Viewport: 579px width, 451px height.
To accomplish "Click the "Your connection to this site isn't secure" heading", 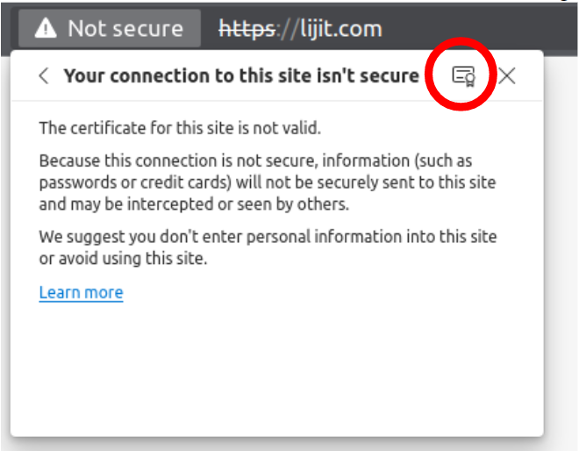I will (x=240, y=75).
